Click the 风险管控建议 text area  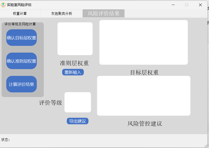(x=144, y=96)
